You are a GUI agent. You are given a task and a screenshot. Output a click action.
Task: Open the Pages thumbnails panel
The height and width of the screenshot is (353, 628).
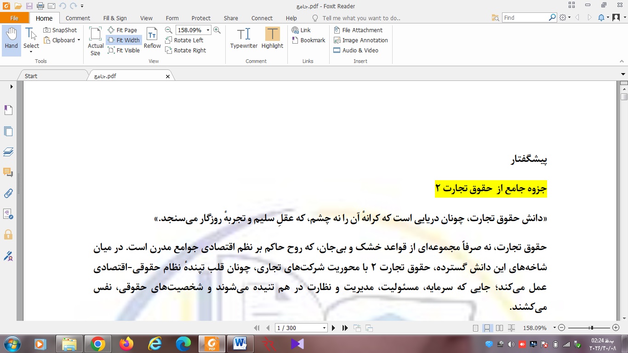tap(8, 131)
